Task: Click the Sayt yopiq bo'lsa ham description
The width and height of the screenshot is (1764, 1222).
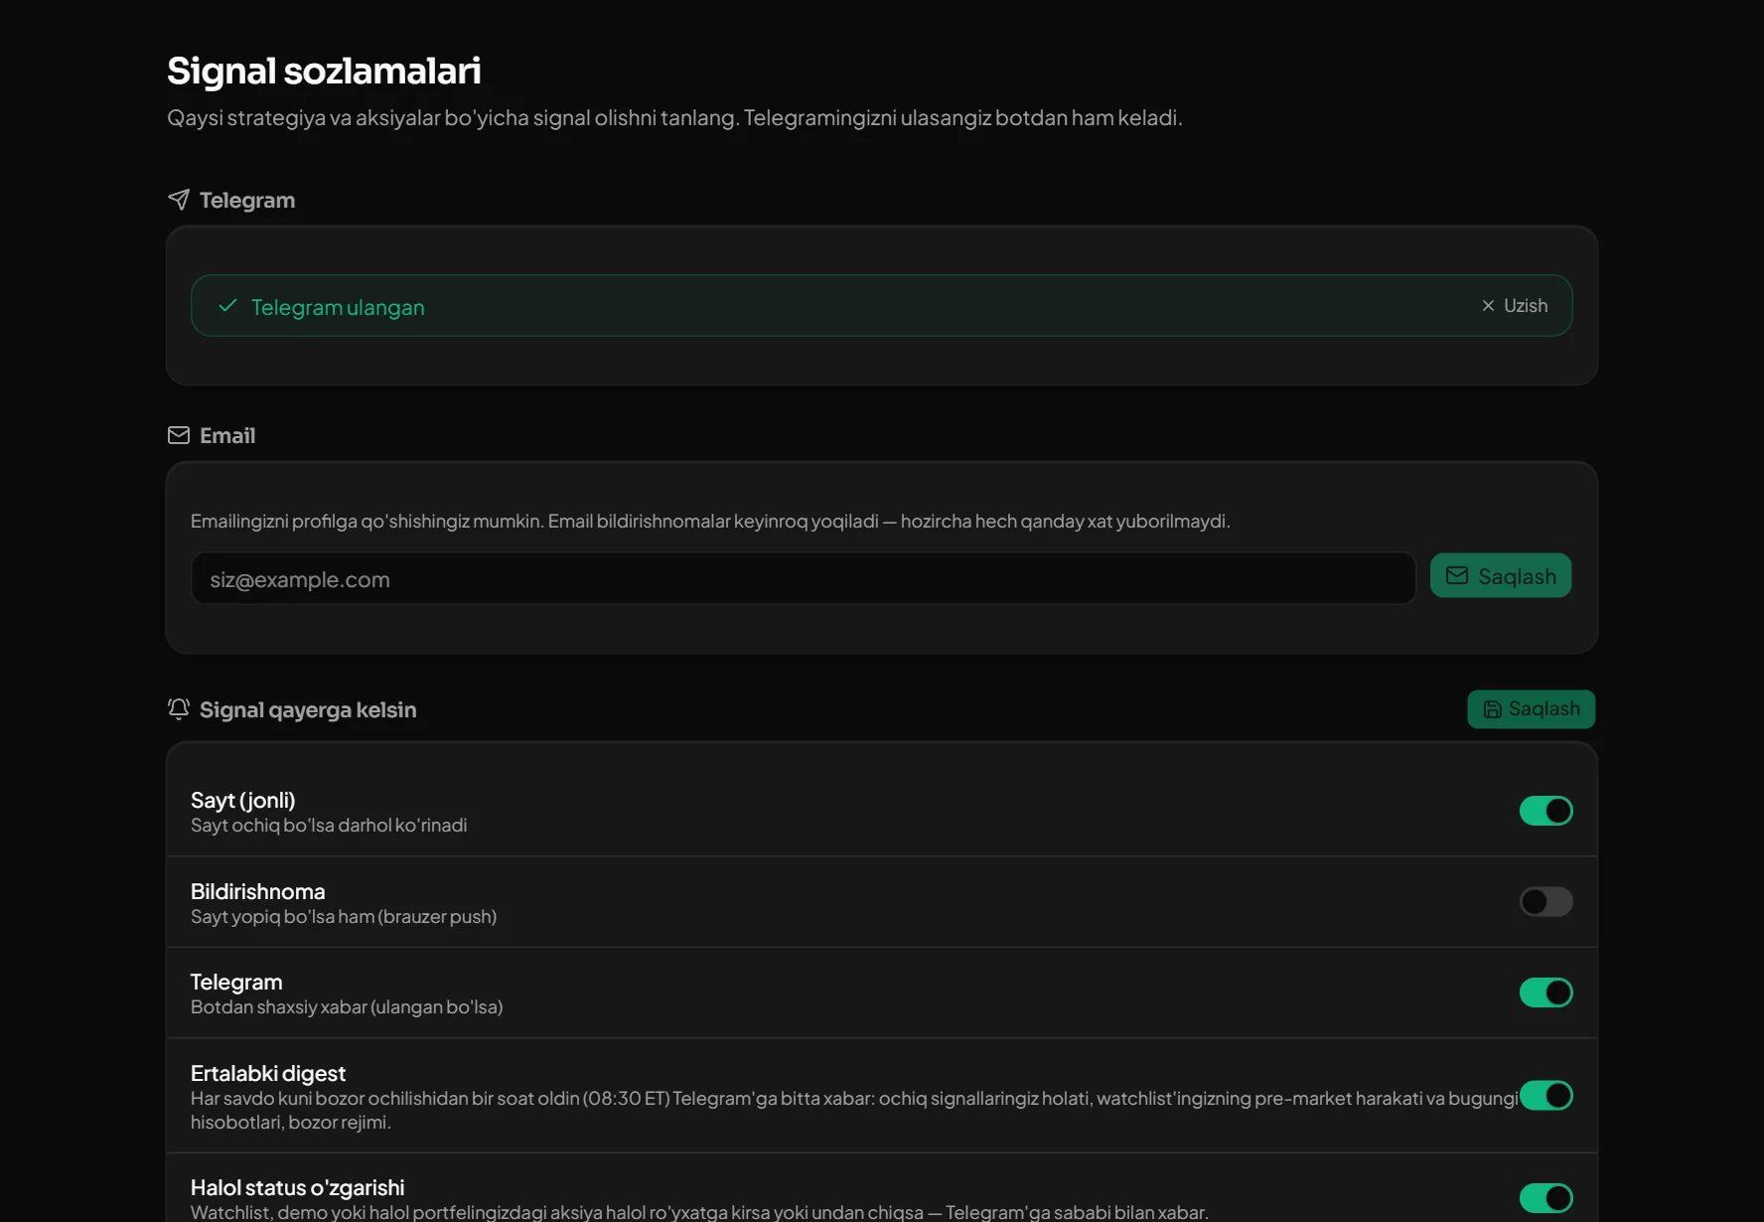Action: tap(344, 917)
